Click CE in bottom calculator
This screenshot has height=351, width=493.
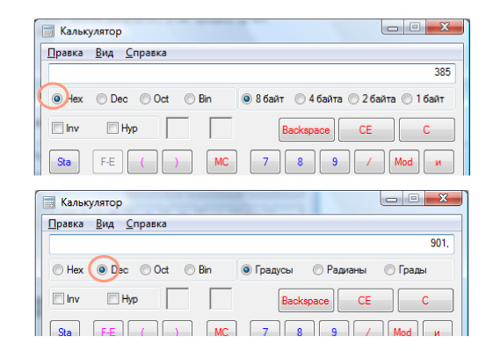click(366, 301)
